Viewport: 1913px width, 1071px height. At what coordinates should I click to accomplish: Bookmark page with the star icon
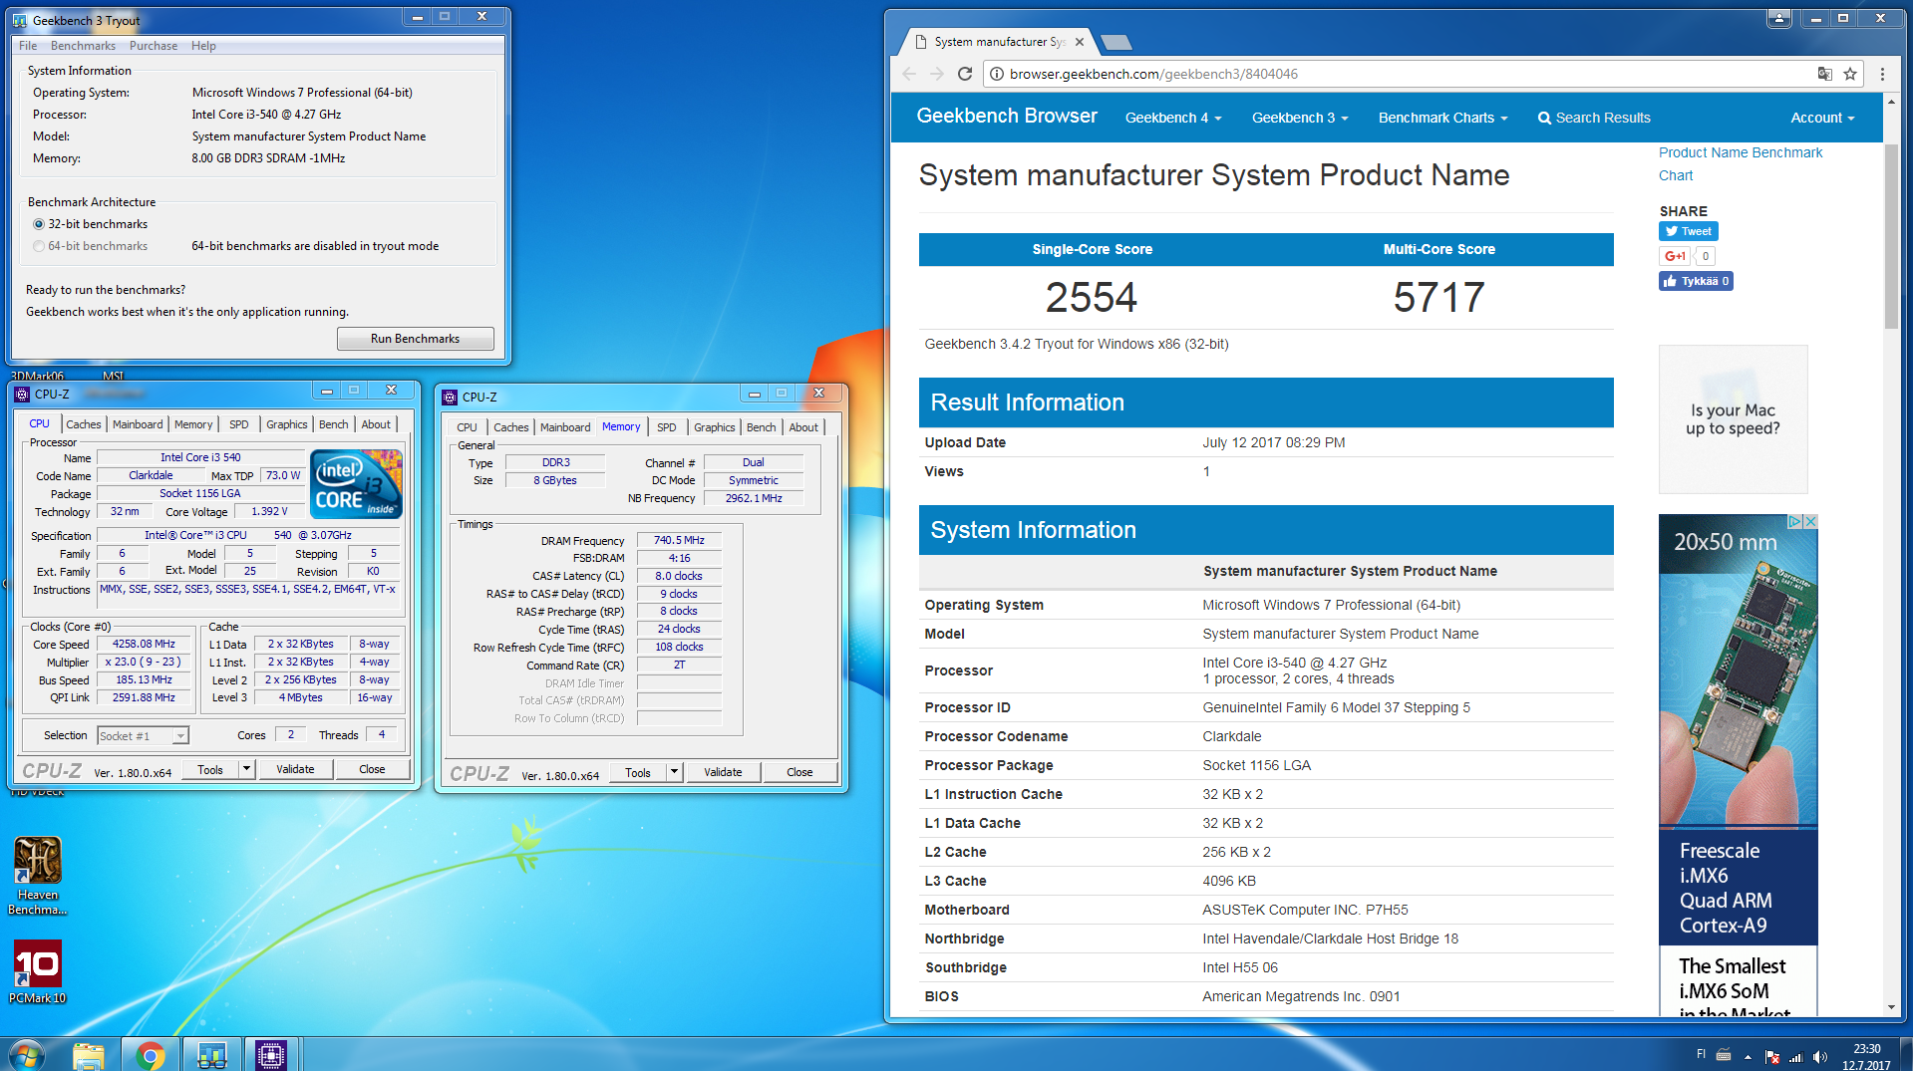pos(1850,74)
